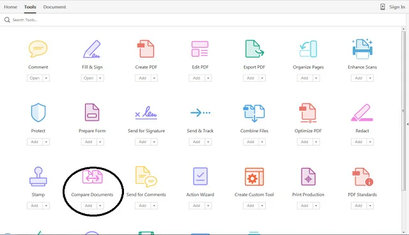409x235 pixels.
Task: Select the Fill & Sign pen icon
Action: click(x=92, y=49)
